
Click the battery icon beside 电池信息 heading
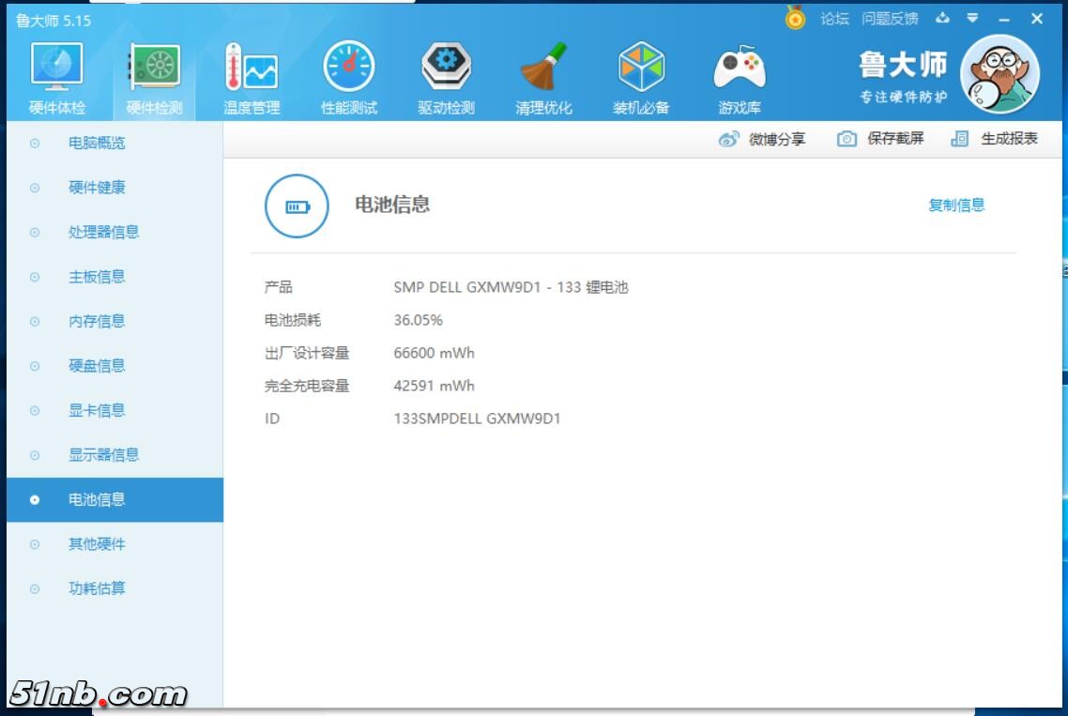point(296,205)
